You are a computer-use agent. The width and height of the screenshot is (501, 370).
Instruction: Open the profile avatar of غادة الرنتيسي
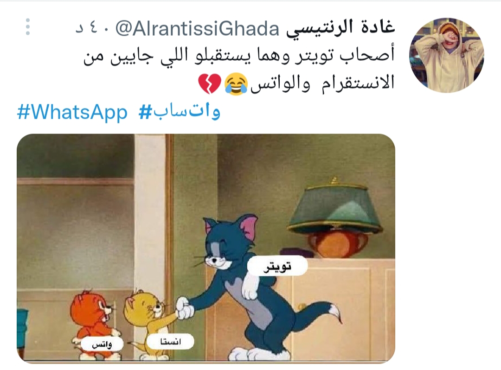point(446,55)
